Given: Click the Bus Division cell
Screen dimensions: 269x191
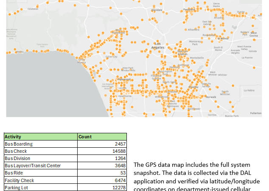Looking at the screenshot, I should pyautogui.click(x=40, y=158).
